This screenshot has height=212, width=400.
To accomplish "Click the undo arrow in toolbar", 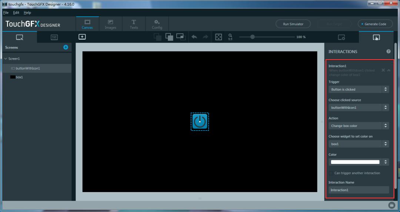I will click(194, 37).
